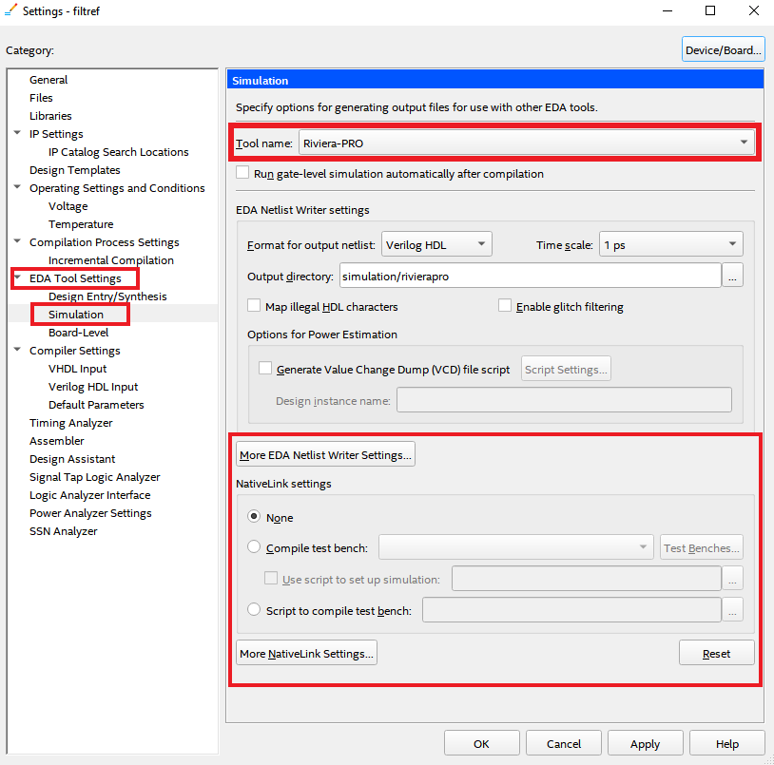Screen dimensions: 774x765
Task: Select Logic Analyzer Interface category
Action: pos(89,495)
